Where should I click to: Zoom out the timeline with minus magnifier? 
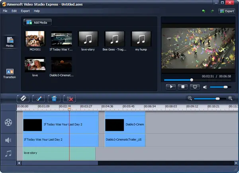point(190,98)
